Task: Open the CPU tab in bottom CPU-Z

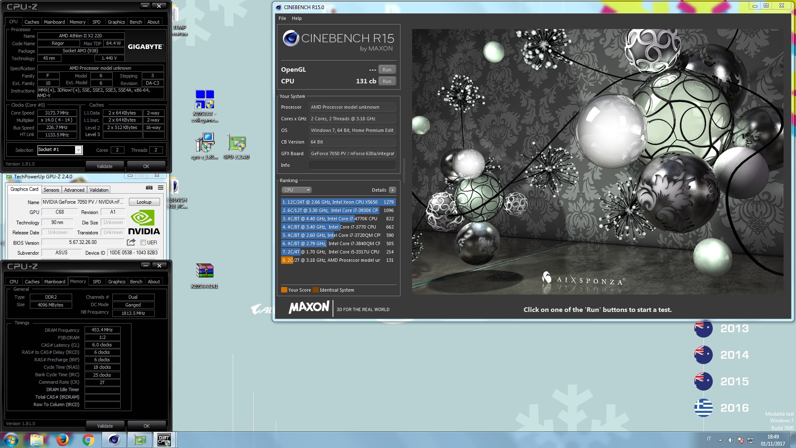Action: point(14,282)
